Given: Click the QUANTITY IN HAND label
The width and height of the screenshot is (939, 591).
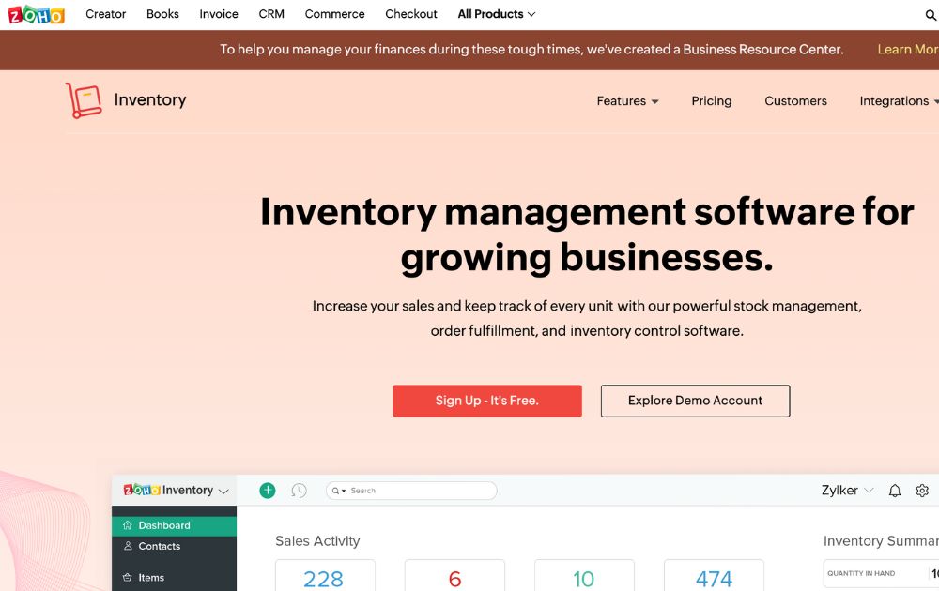Looking at the screenshot, I should pos(861,573).
